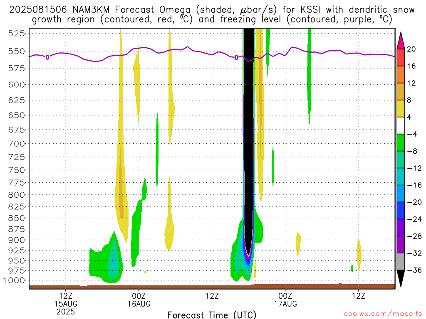This screenshot has height=319, width=426.
Task: Click the positive 12 colorbar value
Action: (x=411, y=83)
